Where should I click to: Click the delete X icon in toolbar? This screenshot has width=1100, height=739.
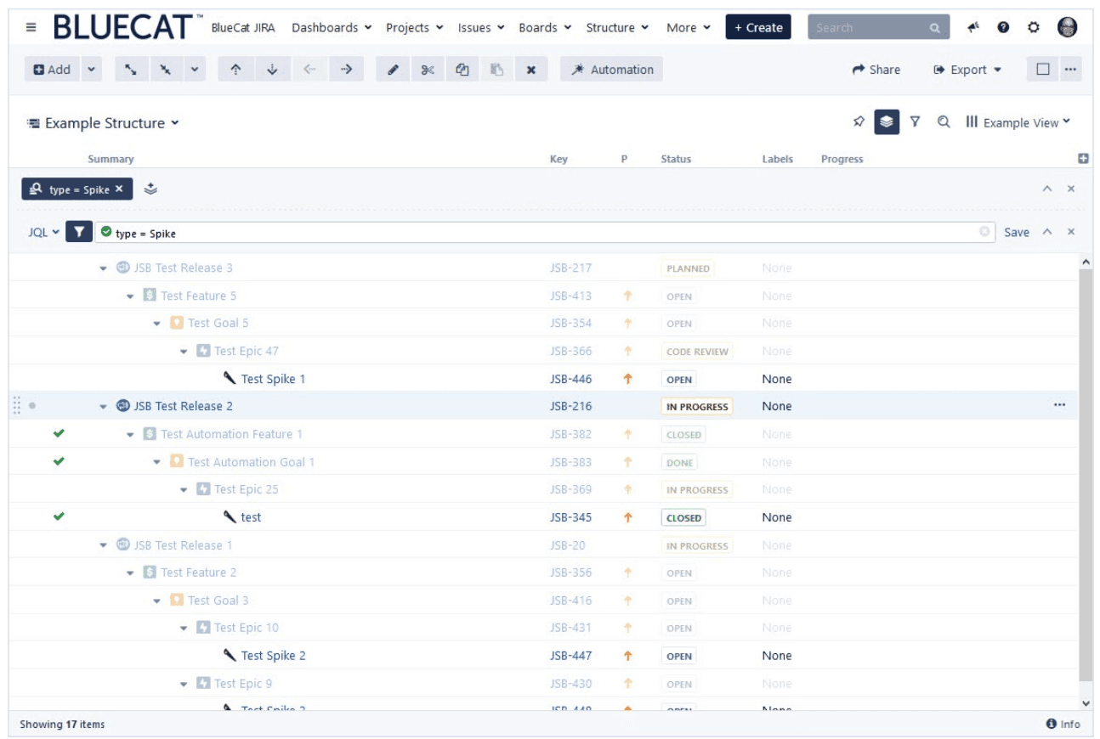pyautogui.click(x=530, y=70)
